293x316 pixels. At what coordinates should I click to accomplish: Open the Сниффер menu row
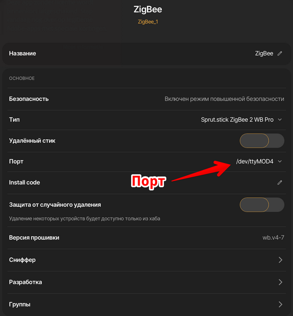point(147,260)
